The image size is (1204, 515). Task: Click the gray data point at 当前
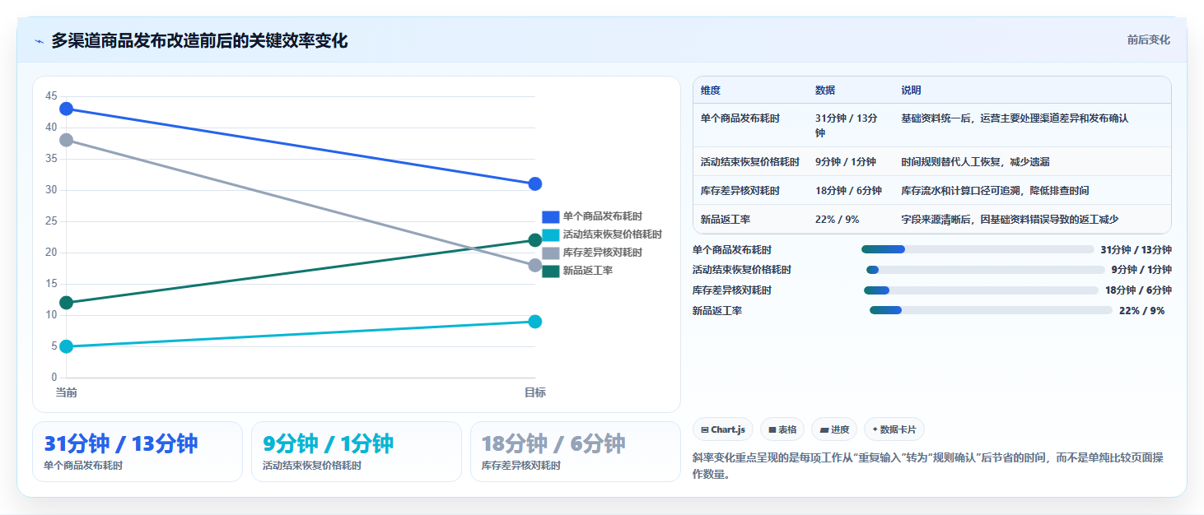tap(67, 140)
